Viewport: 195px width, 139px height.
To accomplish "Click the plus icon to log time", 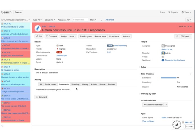I will pos(191,74).
